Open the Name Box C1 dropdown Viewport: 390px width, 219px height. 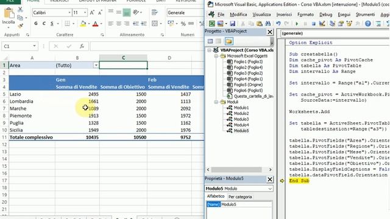tap(34, 46)
